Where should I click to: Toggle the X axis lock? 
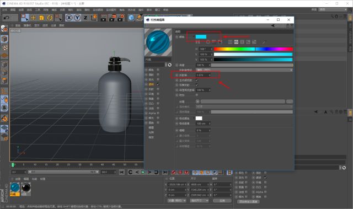pos(69,18)
